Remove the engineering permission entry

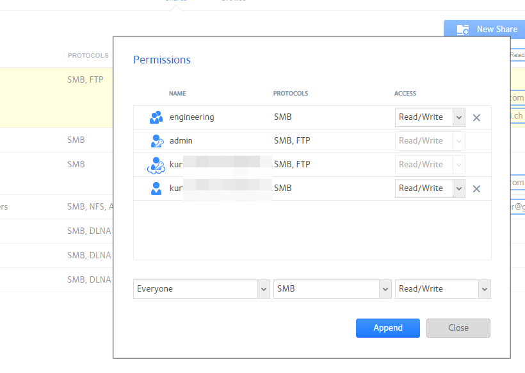476,118
